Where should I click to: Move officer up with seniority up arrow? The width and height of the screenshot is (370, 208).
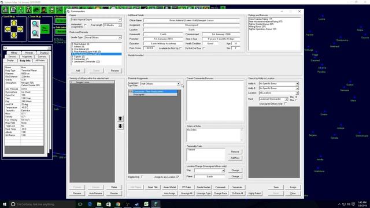[120, 118]
